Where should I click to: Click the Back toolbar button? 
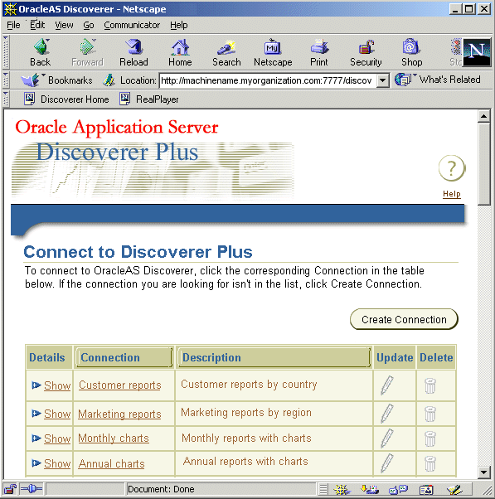click(x=41, y=52)
